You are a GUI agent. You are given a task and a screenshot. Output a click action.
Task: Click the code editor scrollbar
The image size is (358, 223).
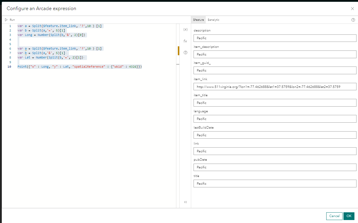coord(178,50)
